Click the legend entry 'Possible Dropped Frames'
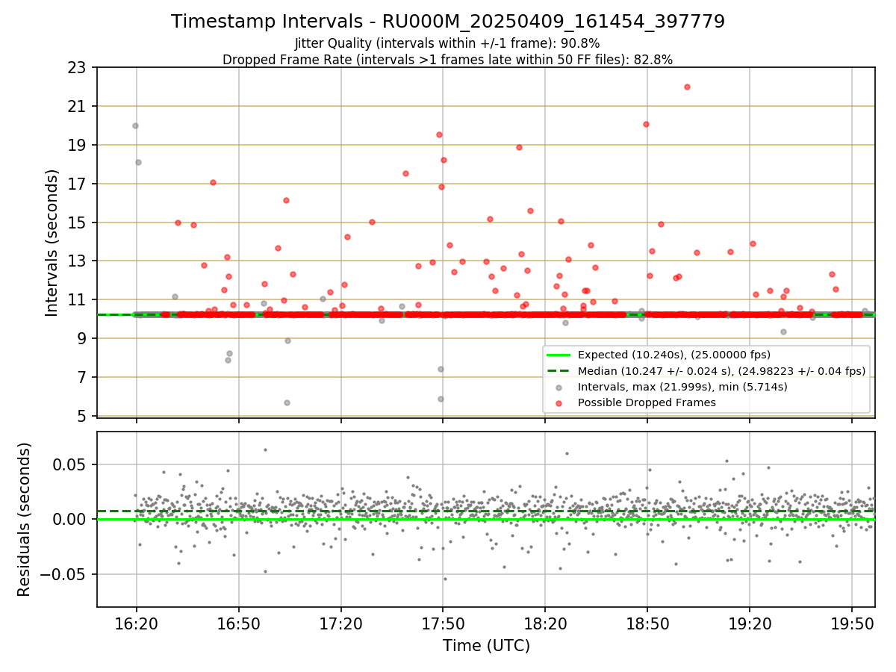896x672 pixels. pyautogui.click(x=647, y=402)
